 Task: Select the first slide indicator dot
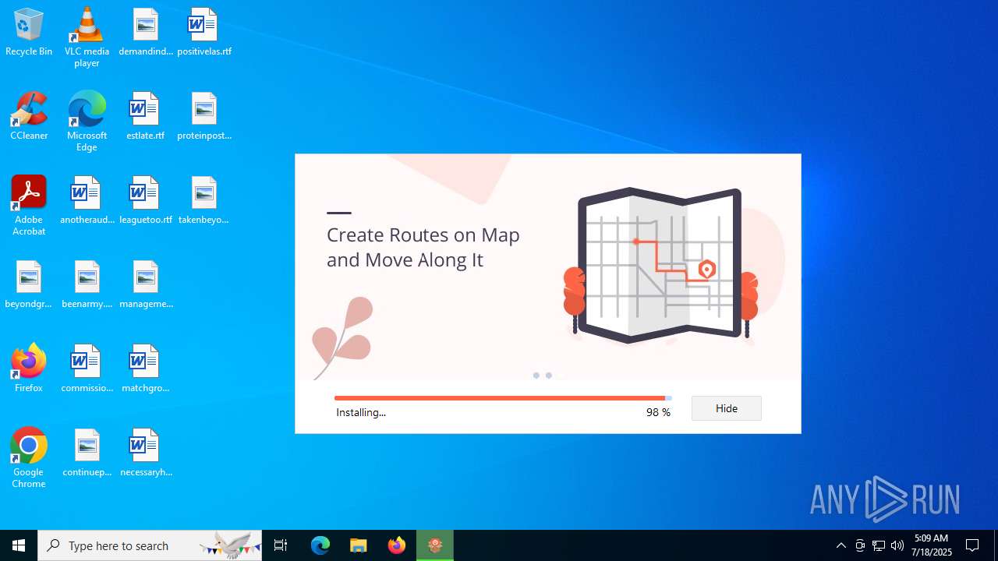pos(536,376)
